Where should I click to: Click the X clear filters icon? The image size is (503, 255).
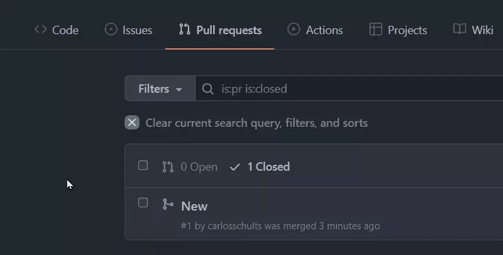(x=132, y=122)
